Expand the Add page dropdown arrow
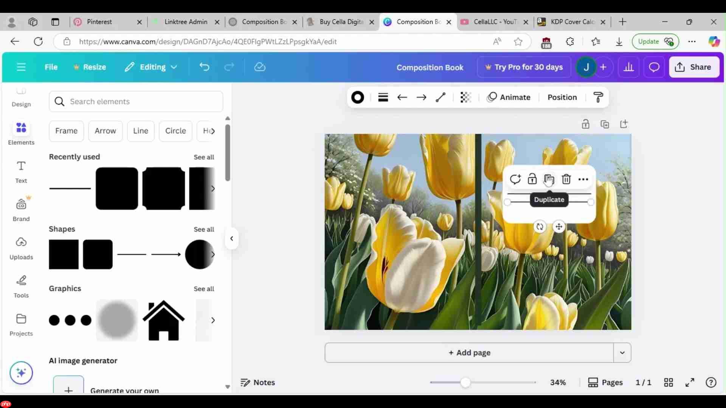Screen dimensions: 726x408 coord(622,353)
